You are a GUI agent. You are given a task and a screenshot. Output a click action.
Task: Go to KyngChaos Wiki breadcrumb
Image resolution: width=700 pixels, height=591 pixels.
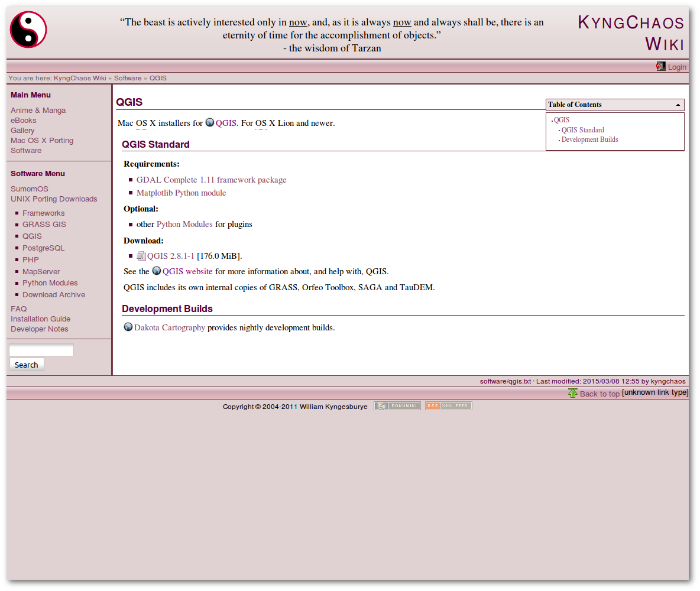pos(80,78)
